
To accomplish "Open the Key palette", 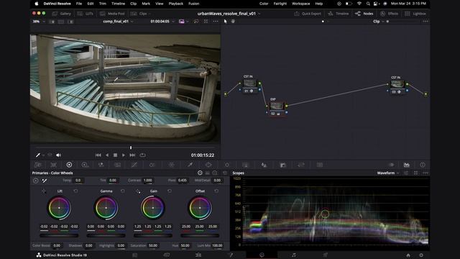I will point(282,165).
